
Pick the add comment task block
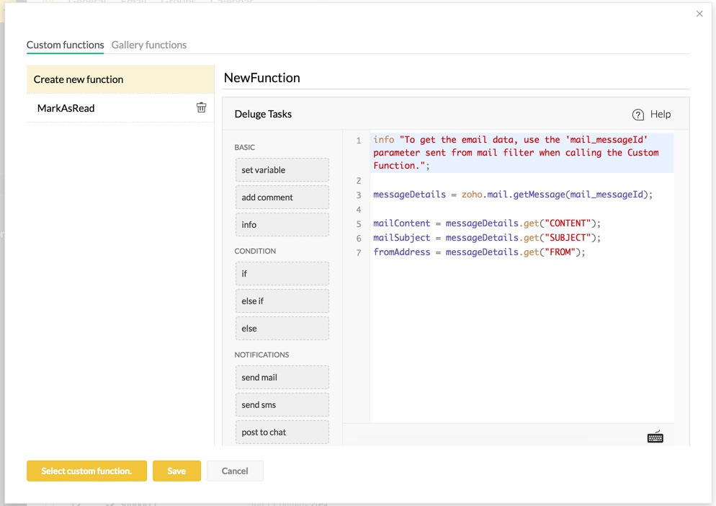coord(282,197)
